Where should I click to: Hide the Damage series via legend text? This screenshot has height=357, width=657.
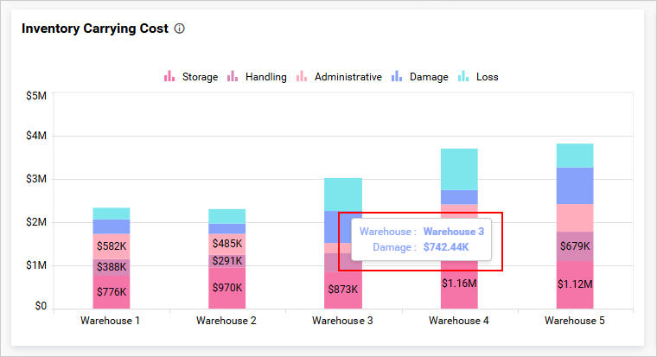pos(429,77)
